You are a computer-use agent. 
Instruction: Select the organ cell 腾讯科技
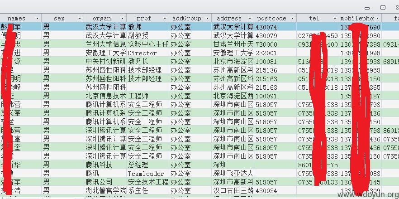(105, 165)
